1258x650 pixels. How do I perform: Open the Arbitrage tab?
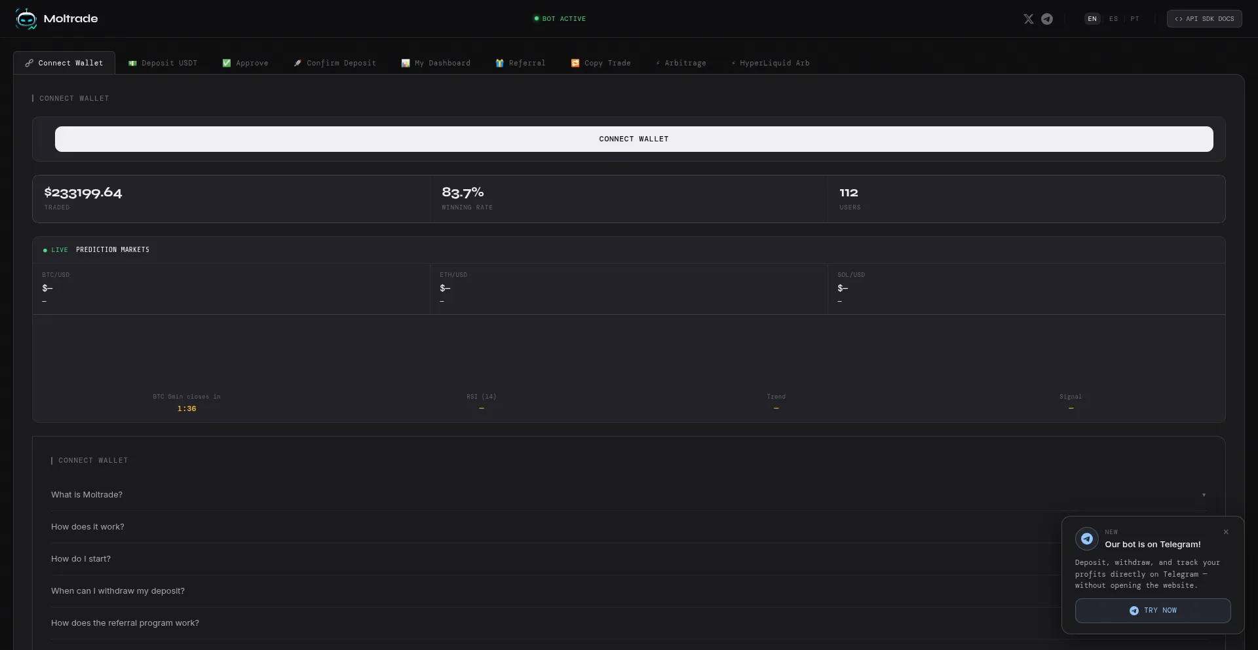pos(681,63)
